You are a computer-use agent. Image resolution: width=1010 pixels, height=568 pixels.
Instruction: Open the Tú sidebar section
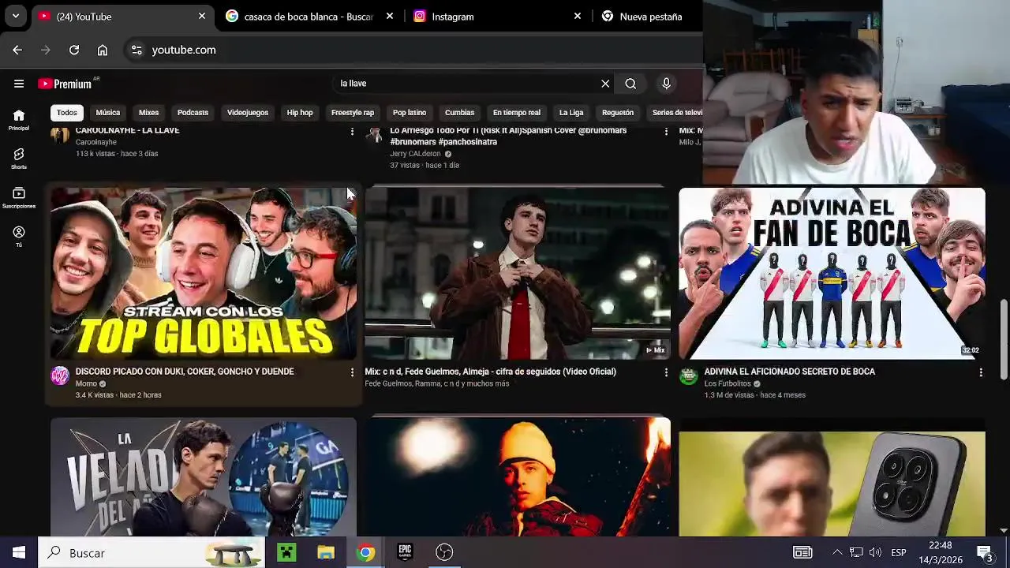(19, 237)
